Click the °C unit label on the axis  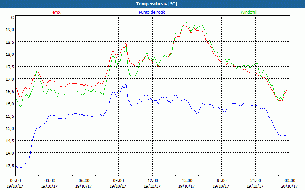(12, 17)
